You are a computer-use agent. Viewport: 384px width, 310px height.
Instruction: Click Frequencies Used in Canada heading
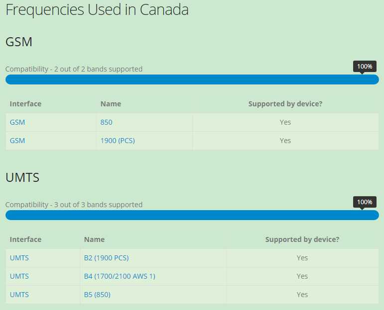[97, 9]
